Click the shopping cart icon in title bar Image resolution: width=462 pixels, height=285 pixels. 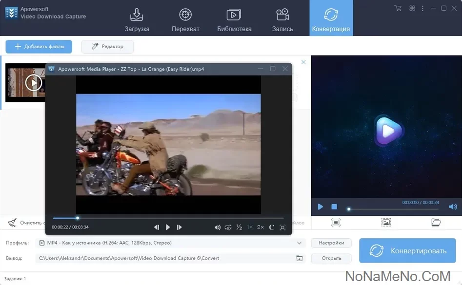click(x=398, y=8)
